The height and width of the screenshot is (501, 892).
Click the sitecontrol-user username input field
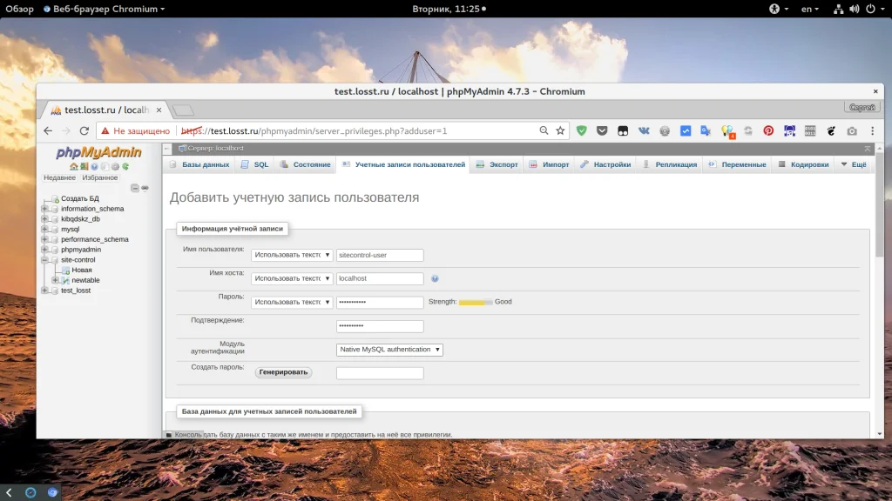click(x=380, y=255)
